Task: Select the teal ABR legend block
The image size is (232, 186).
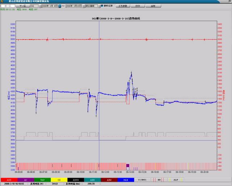Action: [x=92, y=180]
